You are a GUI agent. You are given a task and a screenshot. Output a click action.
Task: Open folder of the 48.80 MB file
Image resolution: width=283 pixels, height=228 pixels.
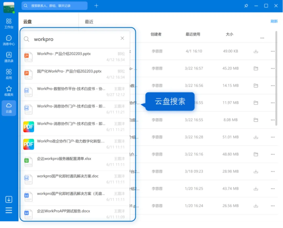256,154
